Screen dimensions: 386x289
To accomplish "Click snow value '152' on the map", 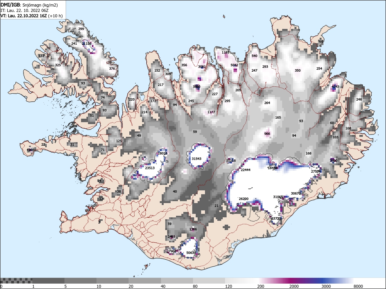I will [157, 71].
